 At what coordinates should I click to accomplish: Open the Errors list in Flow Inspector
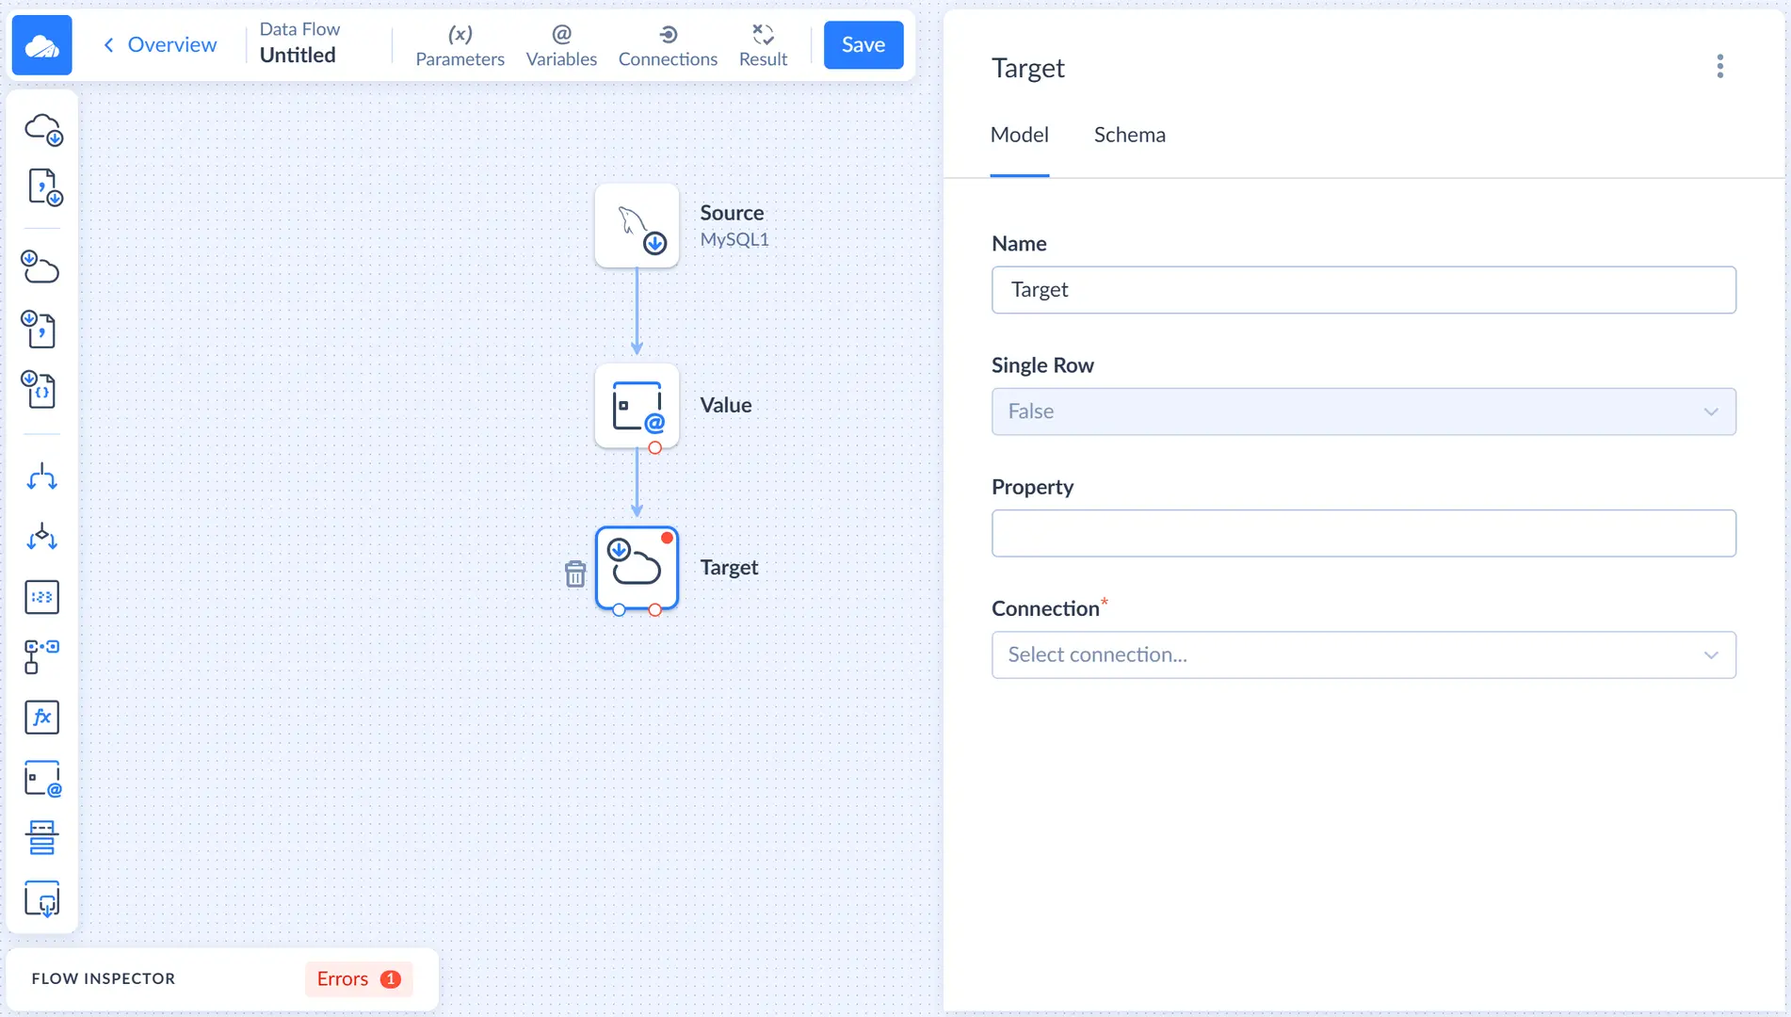coord(359,979)
